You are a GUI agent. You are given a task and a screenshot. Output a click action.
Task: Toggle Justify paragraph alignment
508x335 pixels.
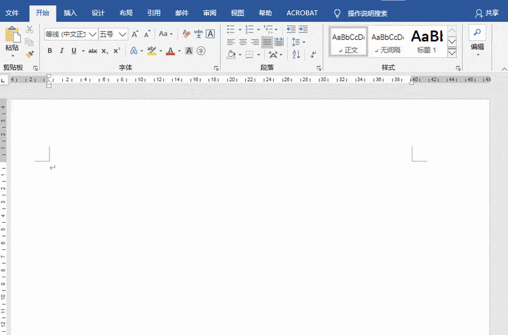pos(267,42)
